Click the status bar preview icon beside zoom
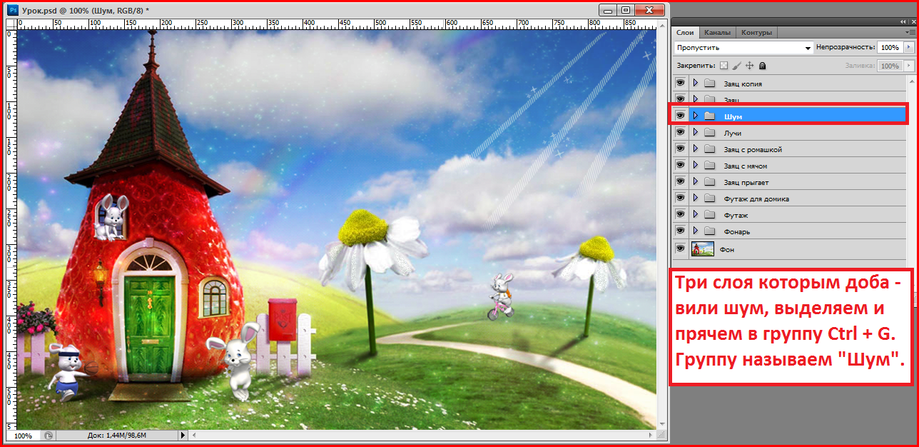919x447 pixels. tap(49, 435)
